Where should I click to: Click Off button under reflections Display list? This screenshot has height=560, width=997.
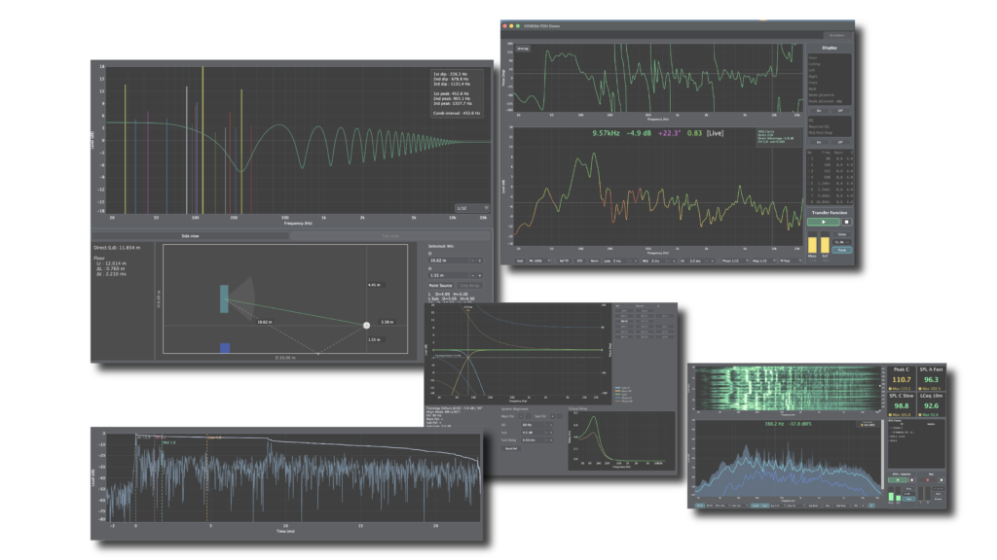[840, 111]
